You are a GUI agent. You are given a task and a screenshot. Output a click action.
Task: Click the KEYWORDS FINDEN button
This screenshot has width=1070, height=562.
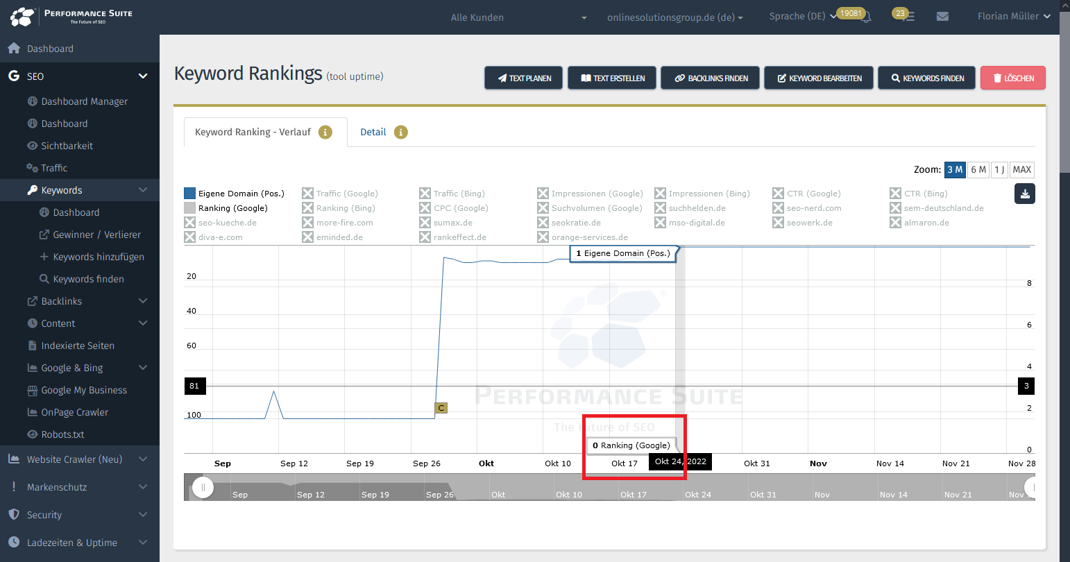click(927, 78)
